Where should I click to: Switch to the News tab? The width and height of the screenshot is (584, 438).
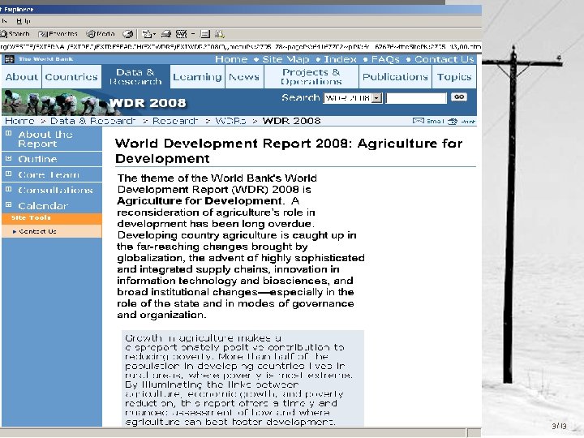point(244,77)
